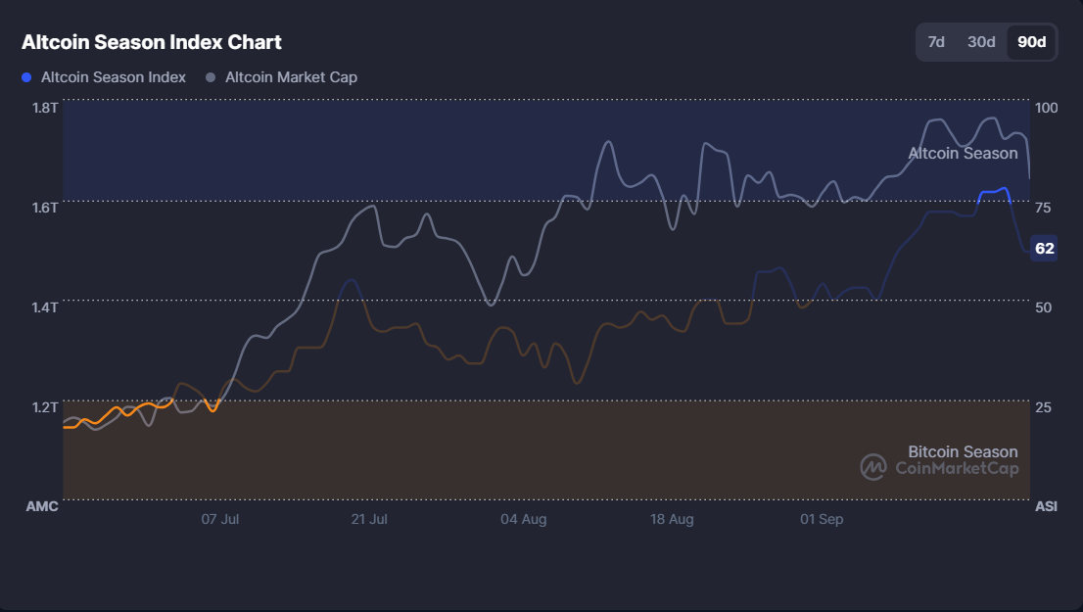Select the active 90d time range
Viewport: 1083px width, 612px height.
[1031, 42]
